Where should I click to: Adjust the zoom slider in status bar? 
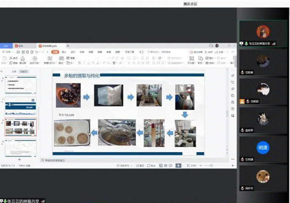coord(211,166)
